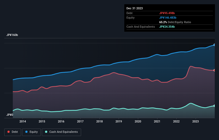Click the 2021 x-axis label
This screenshot has height=140, width=219.
[x=157, y=121]
